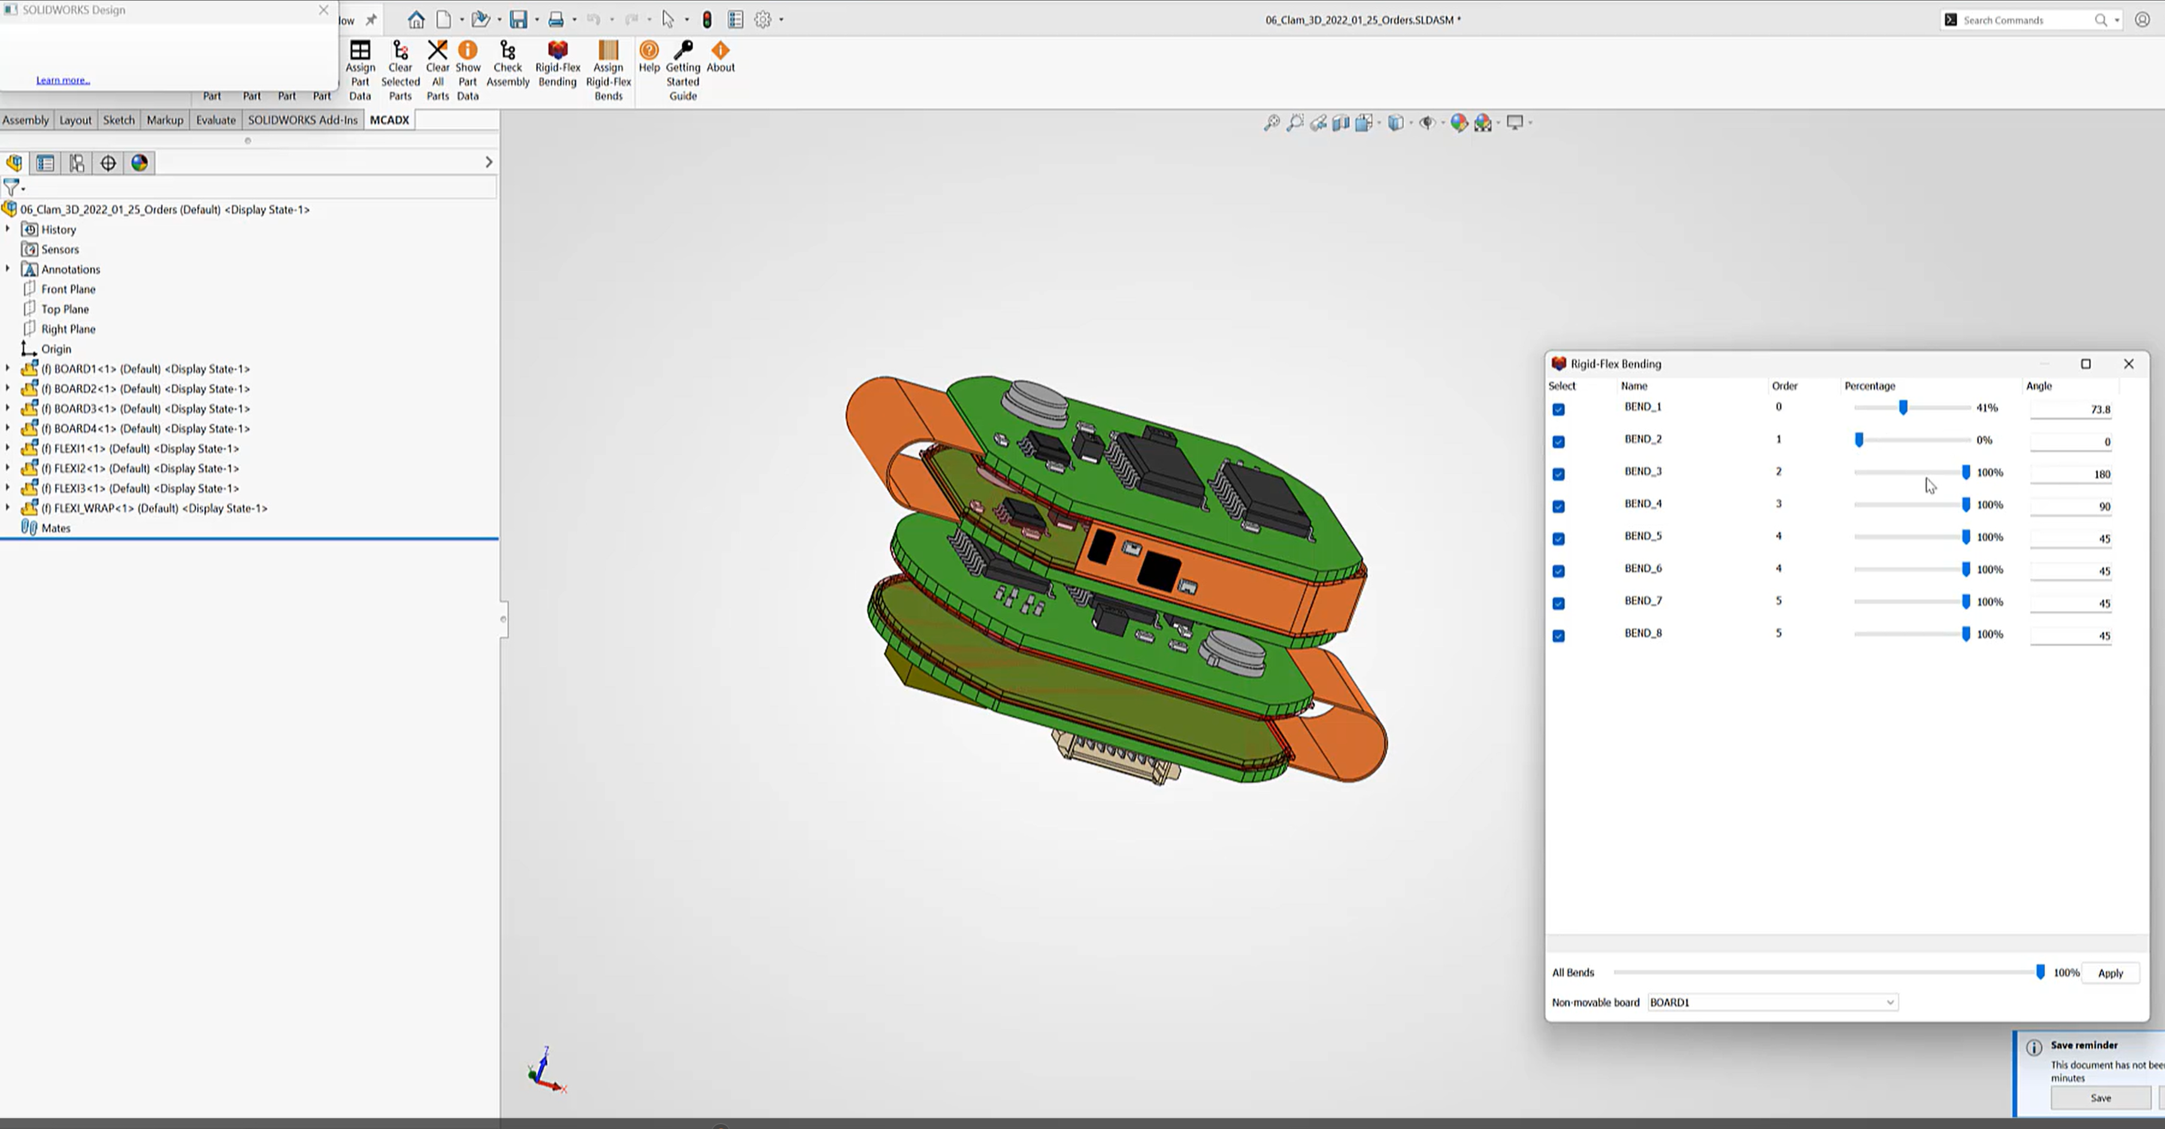Switch to the Evaluate tab
This screenshot has width=2165, height=1129.
[x=215, y=119]
